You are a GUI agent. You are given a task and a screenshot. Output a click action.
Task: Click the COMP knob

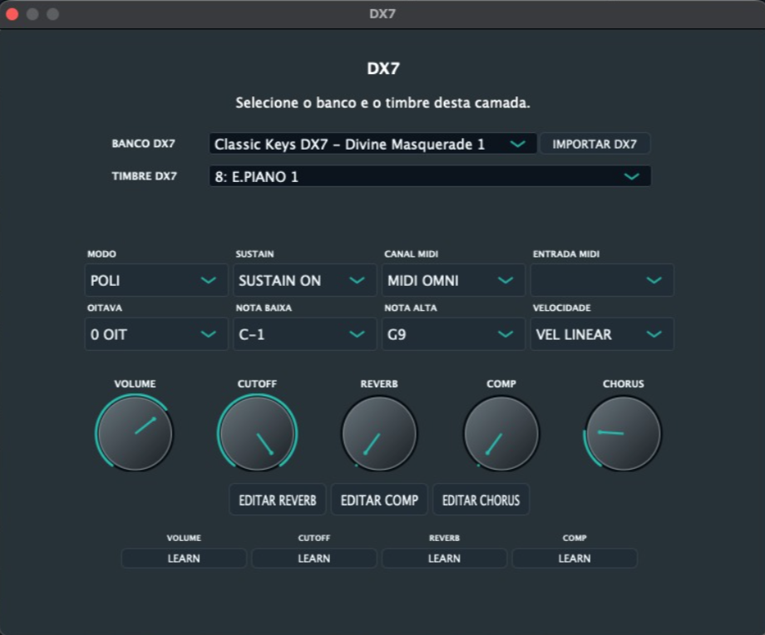[501, 433]
